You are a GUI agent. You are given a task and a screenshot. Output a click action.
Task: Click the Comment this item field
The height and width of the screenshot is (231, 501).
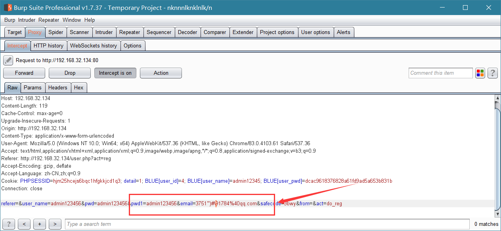(x=441, y=73)
